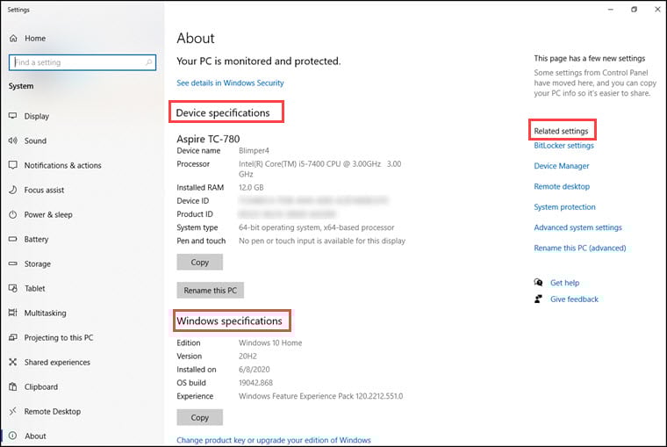Select the Storage page
Viewport: 667px width, 447px height.
pyautogui.click(x=38, y=264)
